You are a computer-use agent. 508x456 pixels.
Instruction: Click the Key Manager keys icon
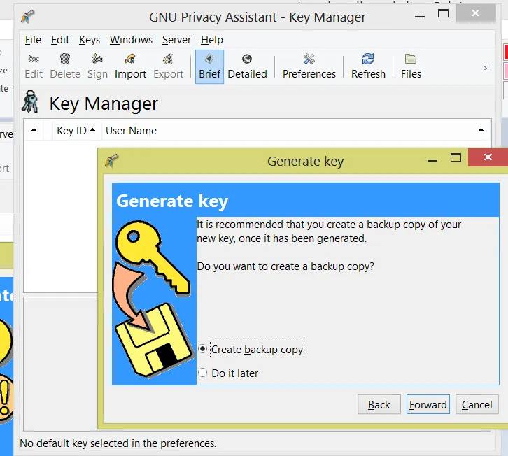(30, 101)
